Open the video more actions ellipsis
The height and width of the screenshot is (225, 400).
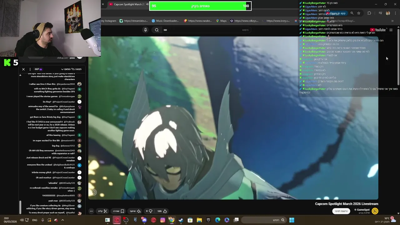pos(91,211)
